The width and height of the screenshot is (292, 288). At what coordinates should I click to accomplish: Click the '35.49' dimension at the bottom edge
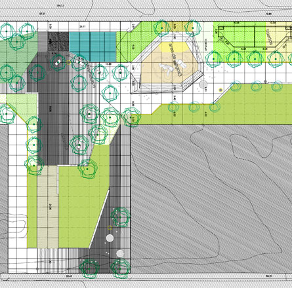pyautogui.click(x=69, y=276)
